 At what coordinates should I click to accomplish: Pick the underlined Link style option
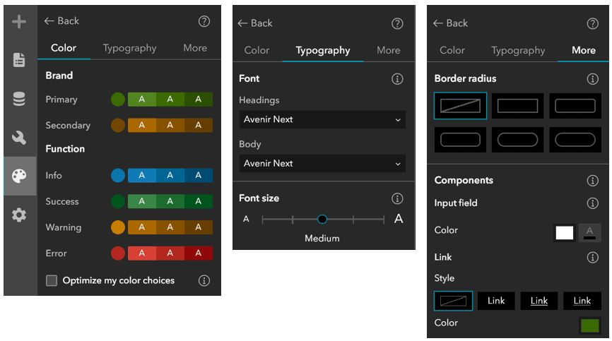pyautogui.click(x=539, y=301)
